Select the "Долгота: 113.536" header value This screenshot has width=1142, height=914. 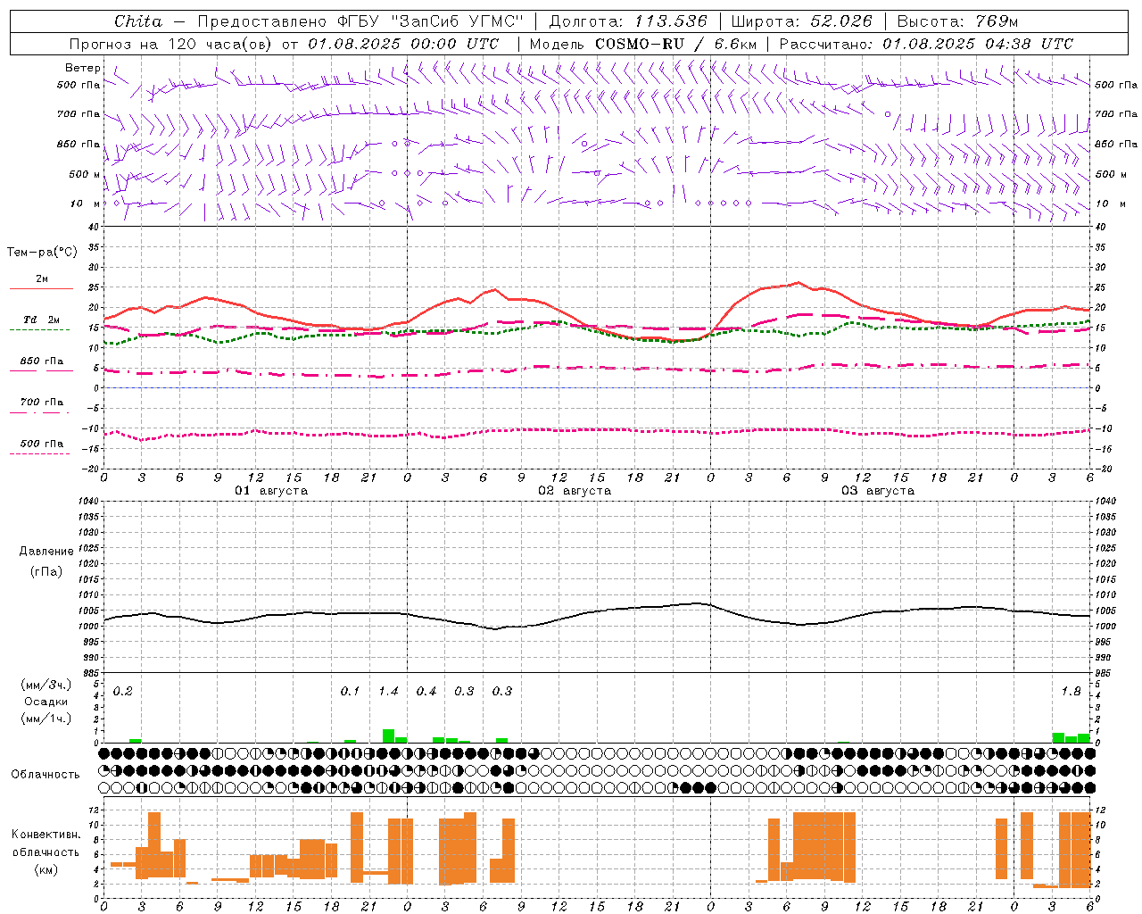(628, 21)
